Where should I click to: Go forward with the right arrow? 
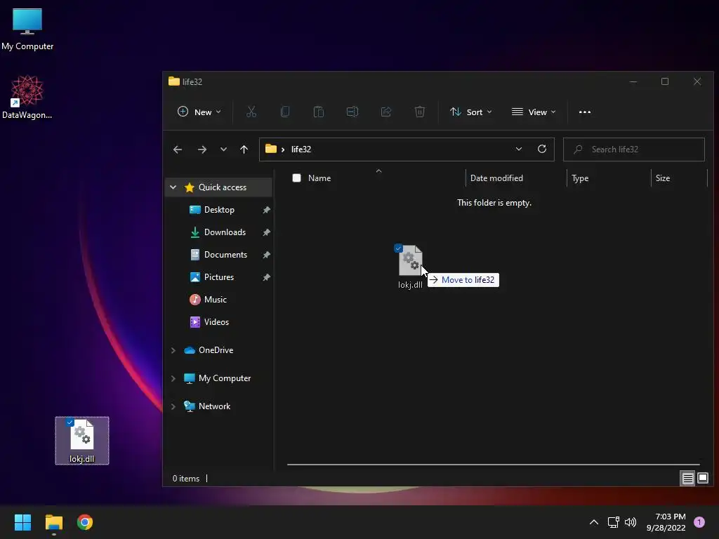pos(202,149)
